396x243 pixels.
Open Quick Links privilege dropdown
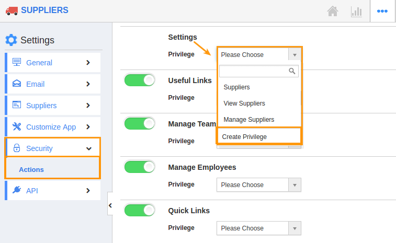coord(258,228)
